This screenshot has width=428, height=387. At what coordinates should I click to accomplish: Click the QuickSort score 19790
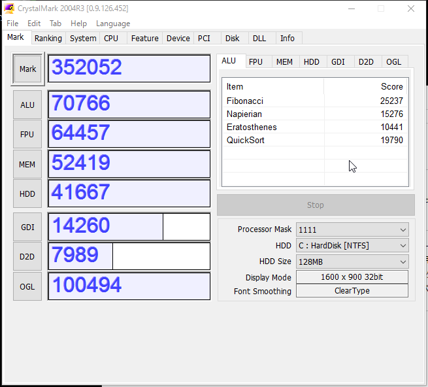[391, 140]
